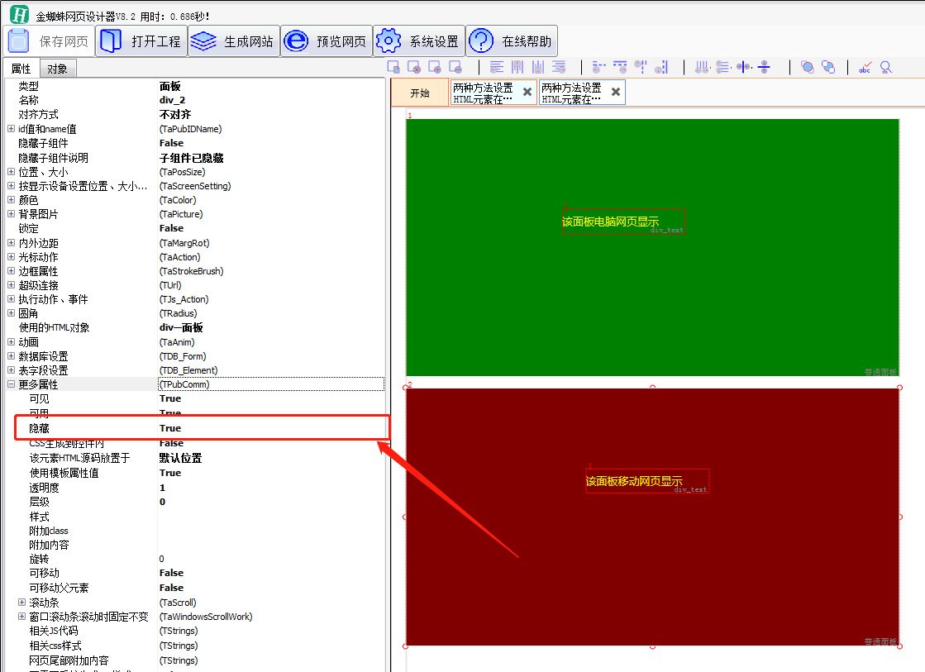Select the 锁定 False value
The height and width of the screenshot is (672, 925).
[172, 228]
